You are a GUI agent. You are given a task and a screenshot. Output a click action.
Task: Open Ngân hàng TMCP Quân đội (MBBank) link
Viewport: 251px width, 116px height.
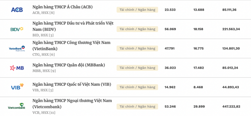pos(69,65)
